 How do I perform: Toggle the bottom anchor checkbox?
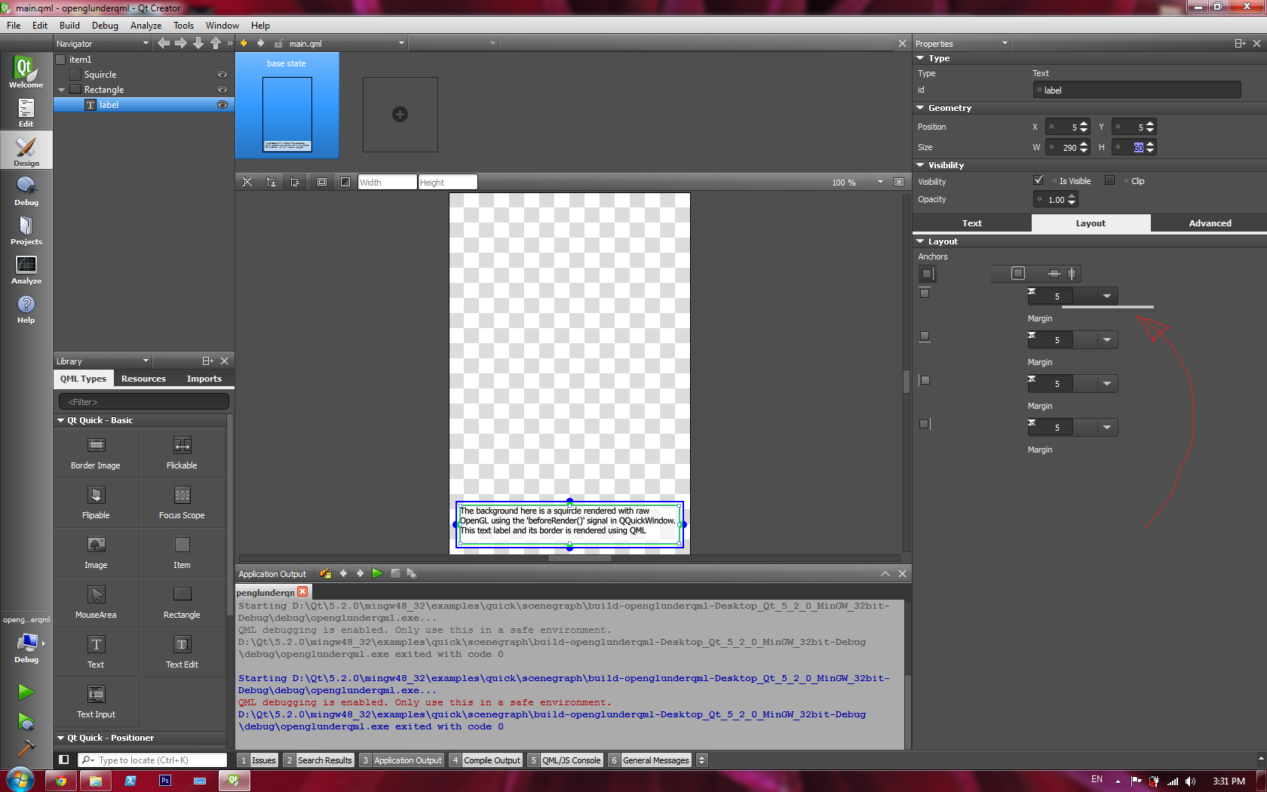(925, 336)
